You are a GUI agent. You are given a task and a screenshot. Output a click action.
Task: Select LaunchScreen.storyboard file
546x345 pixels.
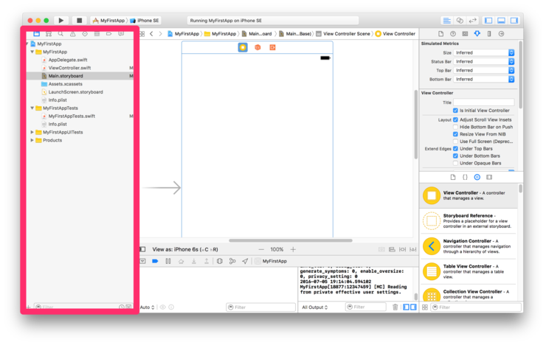[75, 92]
